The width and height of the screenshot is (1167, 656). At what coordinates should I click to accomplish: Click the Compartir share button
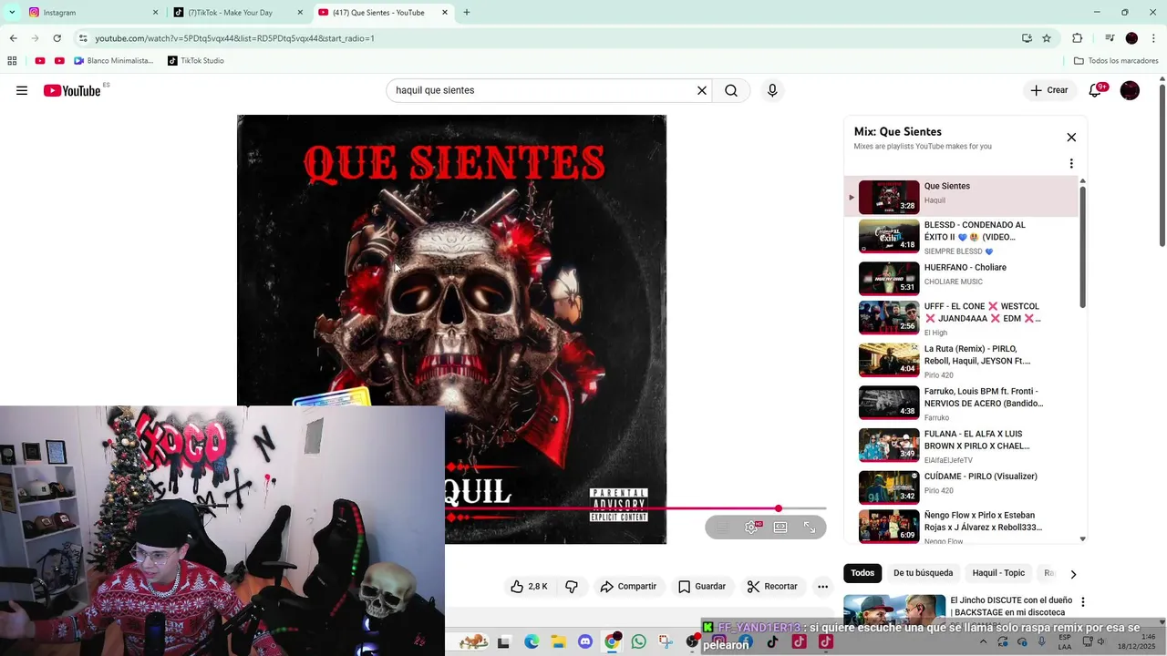[x=628, y=587]
